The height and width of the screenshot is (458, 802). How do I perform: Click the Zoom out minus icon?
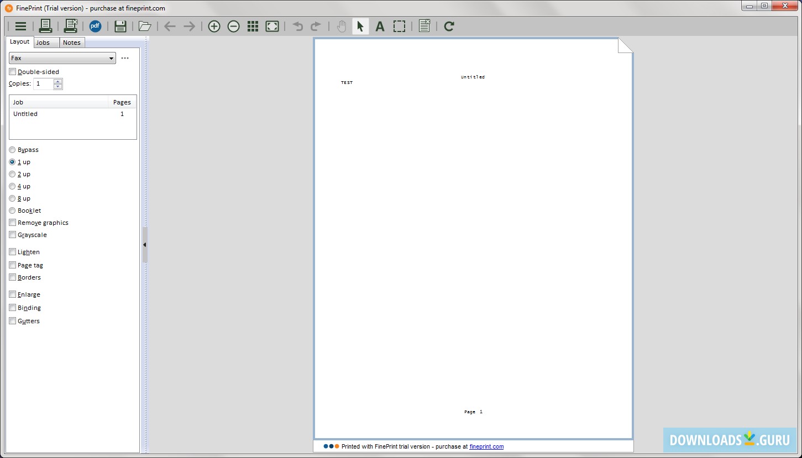(233, 27)
